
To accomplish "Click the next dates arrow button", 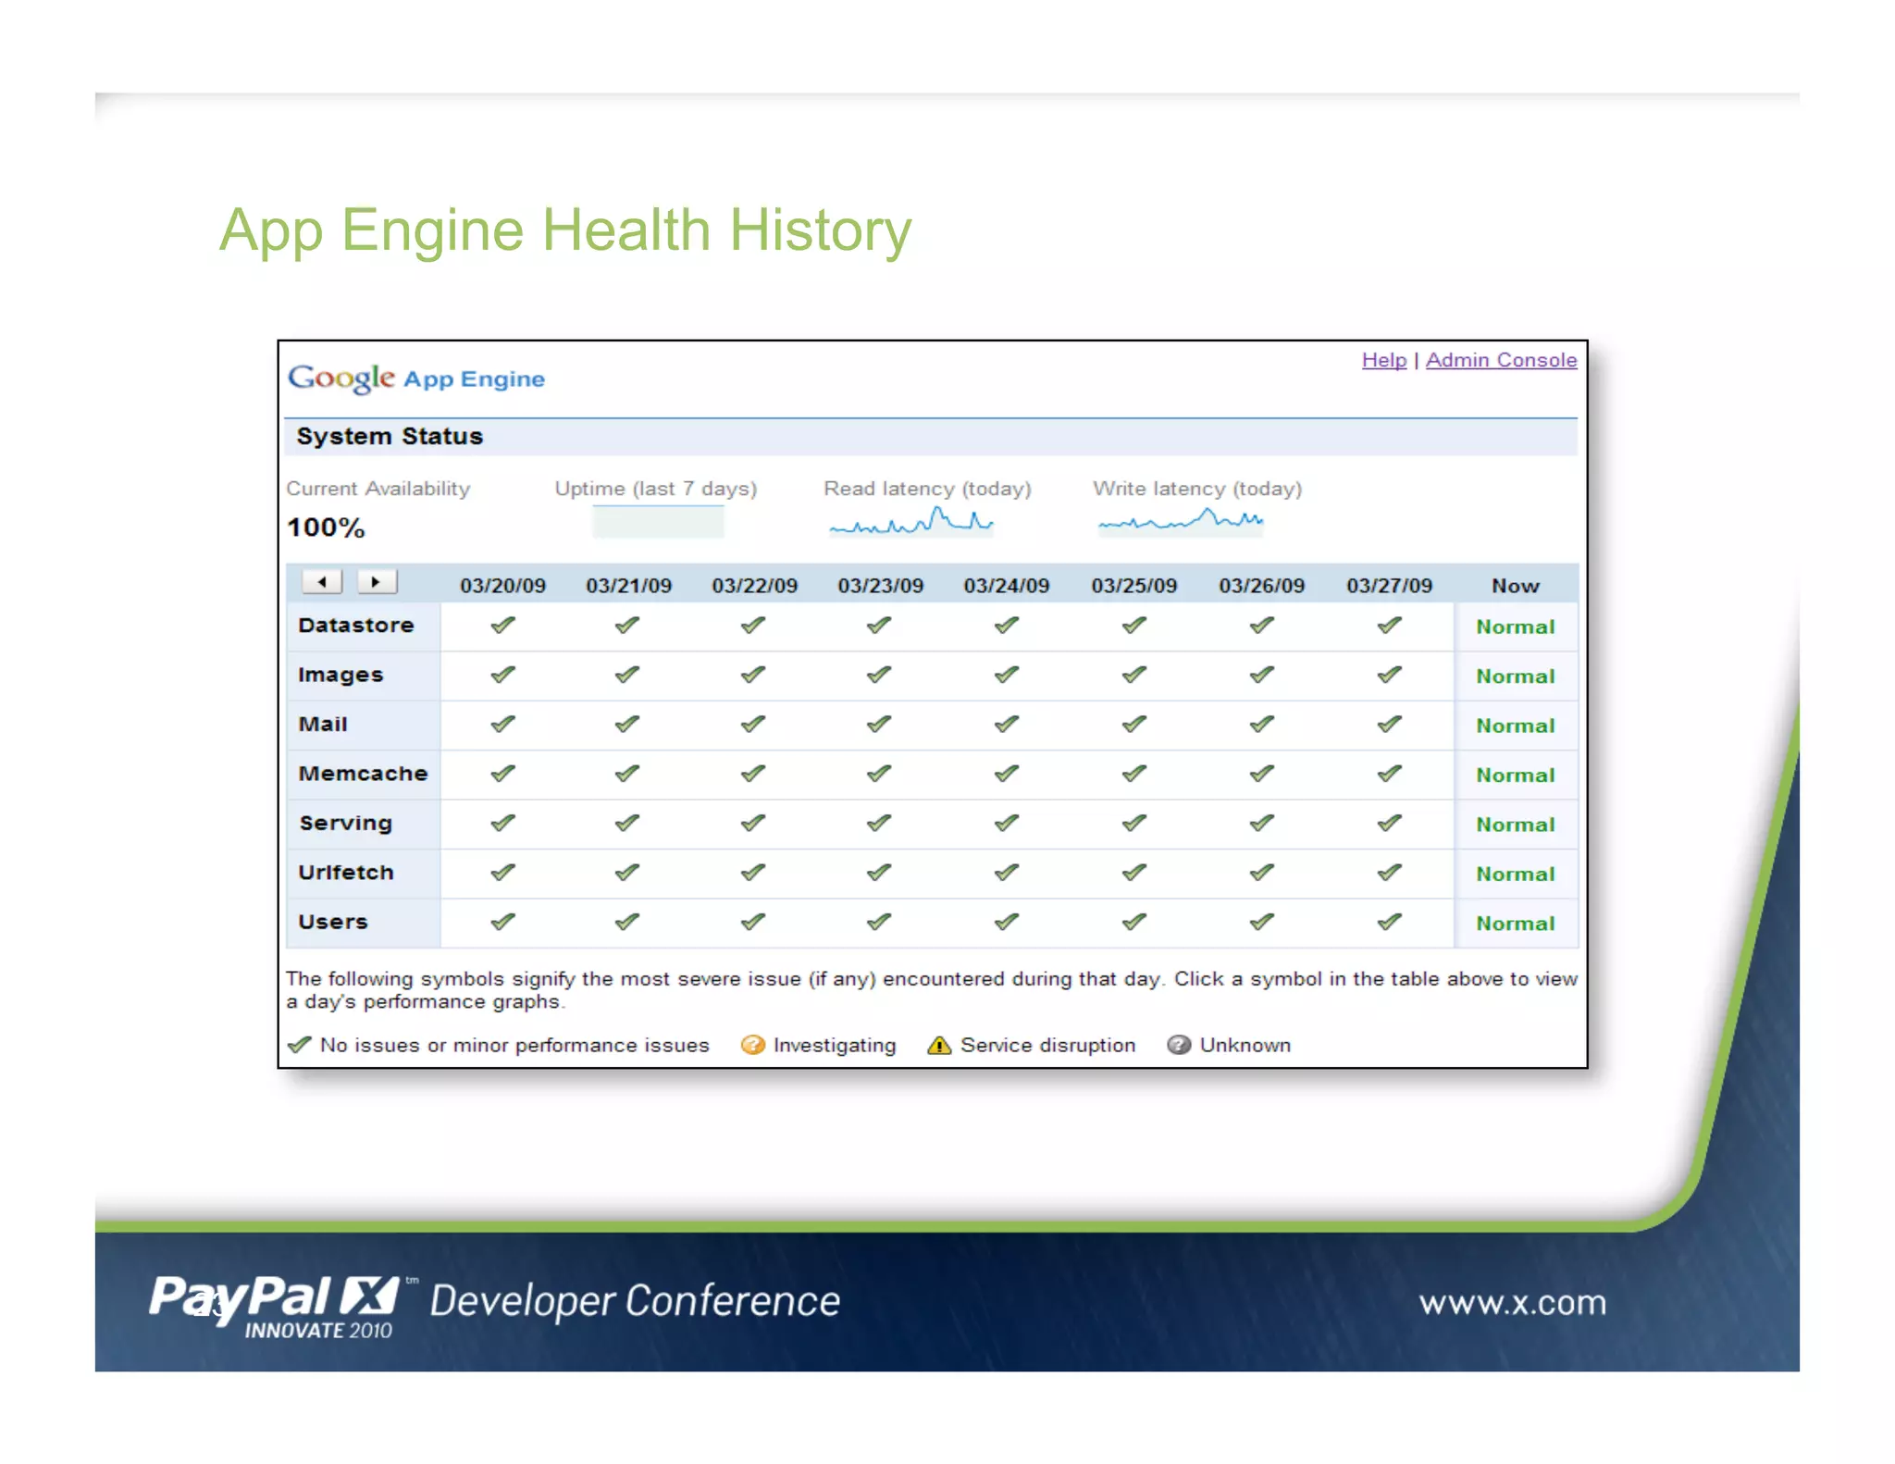I will pos(377,582).
